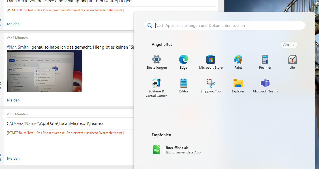Select the C:\Users AppData Teams path text
The image size is (319, 169).
55,123
